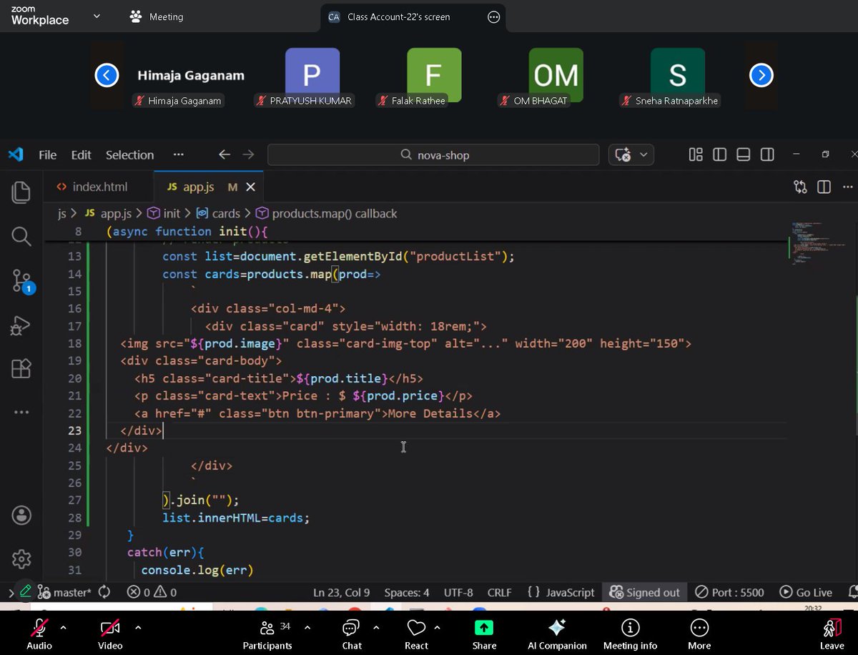Click the products.map() callback breadcrumb
This screenshot has height=655, width=858.
pos(326,213)
